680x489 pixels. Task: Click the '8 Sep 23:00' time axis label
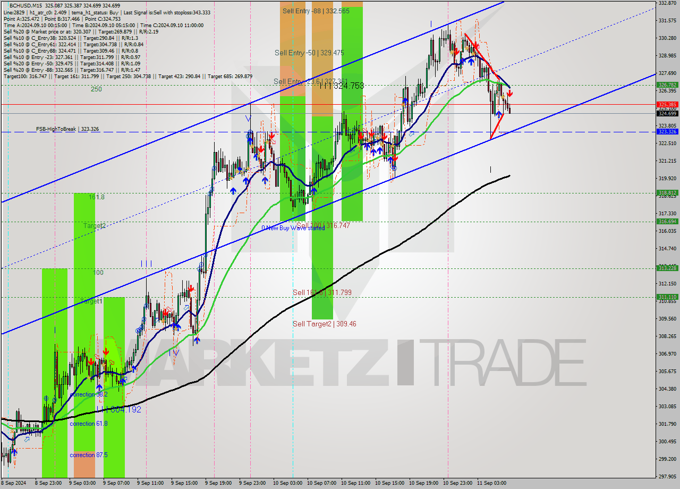click(x=48, y=483)
